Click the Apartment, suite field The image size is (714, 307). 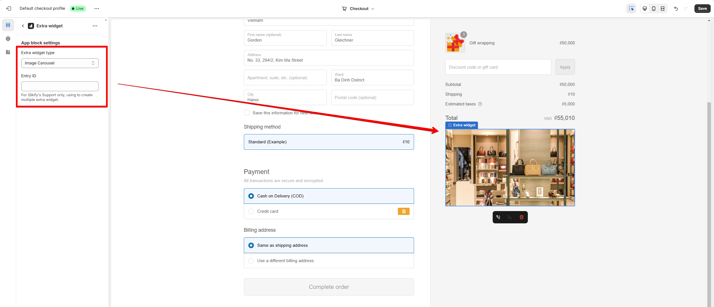tap(285, 78)
